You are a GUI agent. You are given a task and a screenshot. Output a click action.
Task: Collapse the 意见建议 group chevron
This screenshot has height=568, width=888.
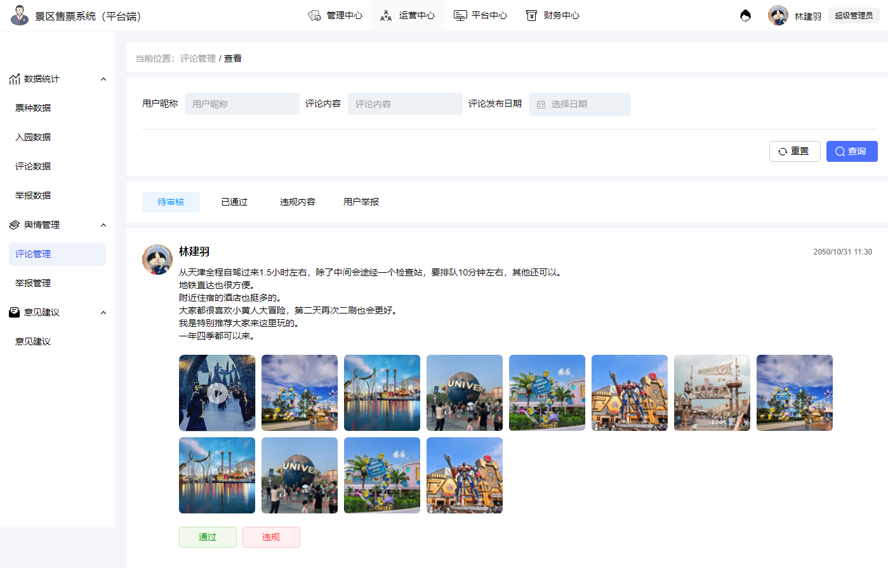(103, 312)
